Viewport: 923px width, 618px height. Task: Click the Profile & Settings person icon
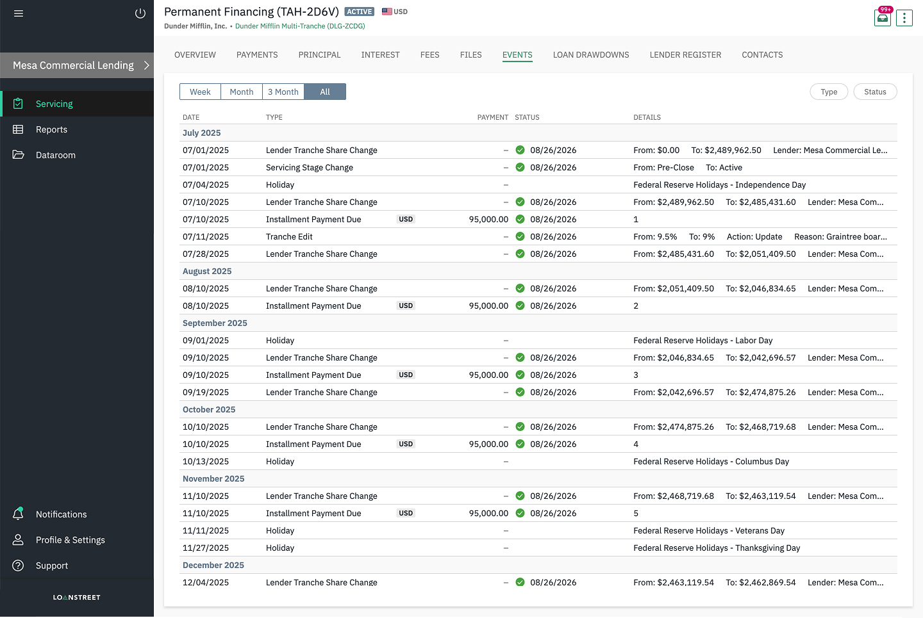[x=18, y=540]
